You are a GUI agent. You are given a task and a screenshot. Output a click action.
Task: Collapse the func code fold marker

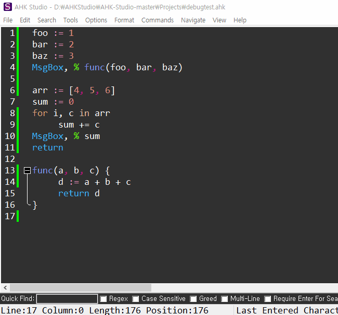tap(27, 170)
